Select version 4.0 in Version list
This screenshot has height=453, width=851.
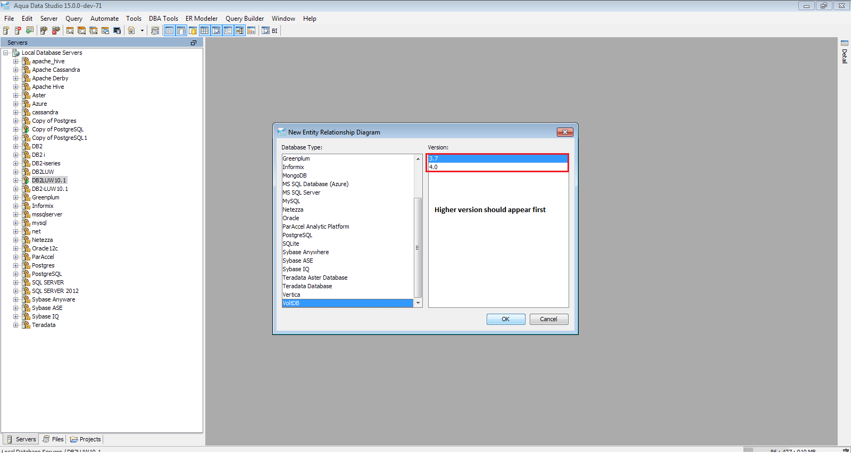pos(498,167)
